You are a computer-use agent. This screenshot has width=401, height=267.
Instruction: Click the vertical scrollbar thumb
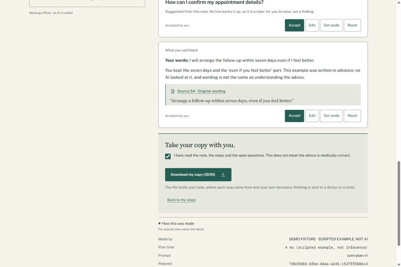point(399,203)
